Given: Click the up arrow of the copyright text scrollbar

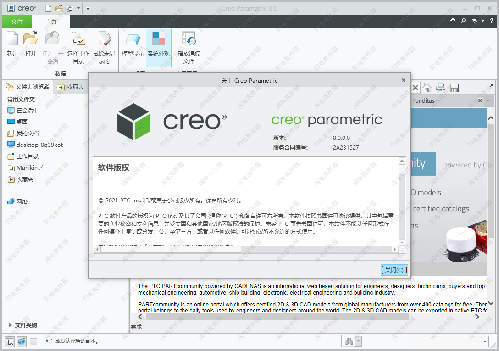Looking at the screenshot, I should pyautogui.click(x=402, y=161).
